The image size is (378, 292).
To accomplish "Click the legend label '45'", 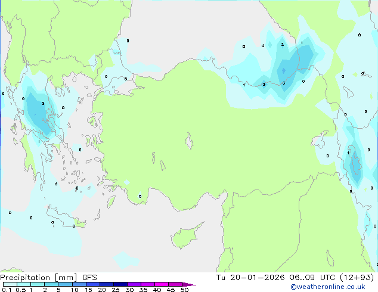I will click(x=171, y=290).
